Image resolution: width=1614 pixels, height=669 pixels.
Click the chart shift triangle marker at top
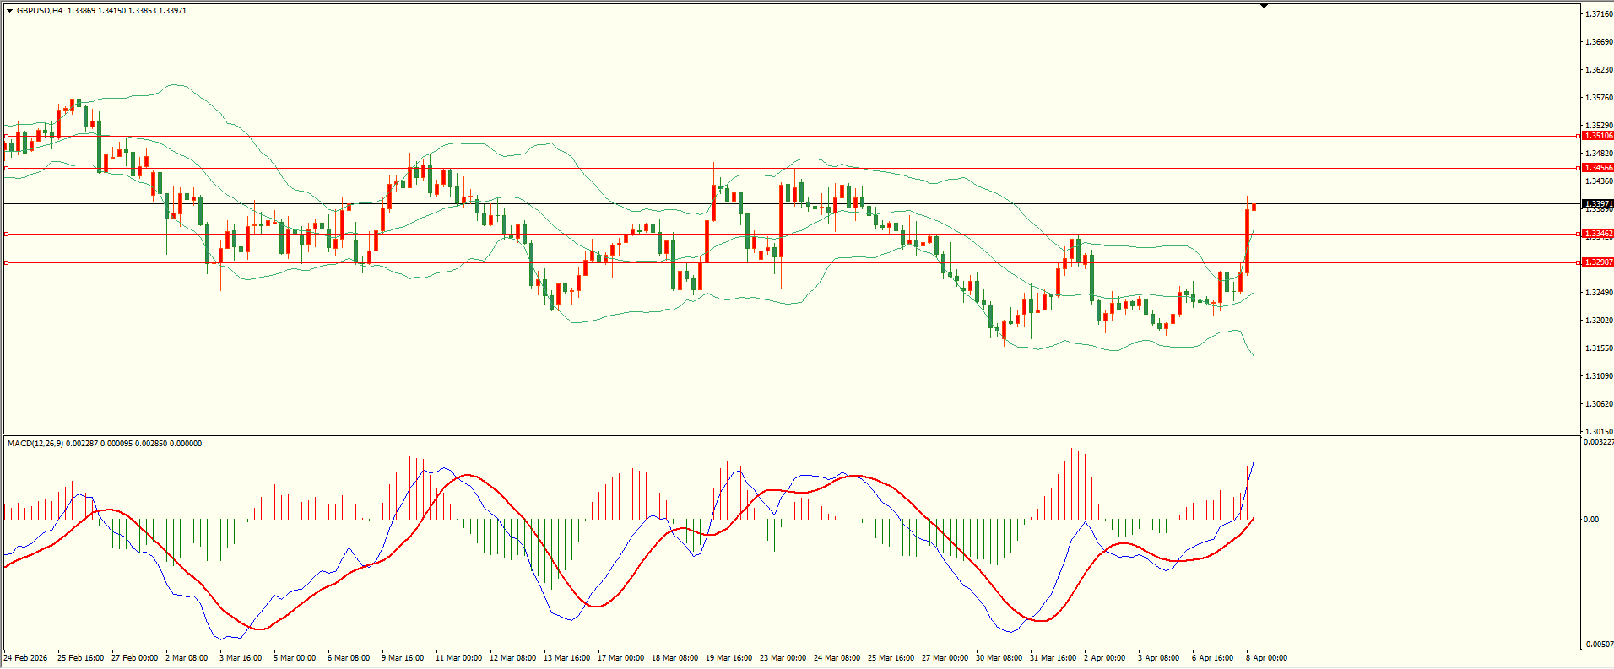1264,6
